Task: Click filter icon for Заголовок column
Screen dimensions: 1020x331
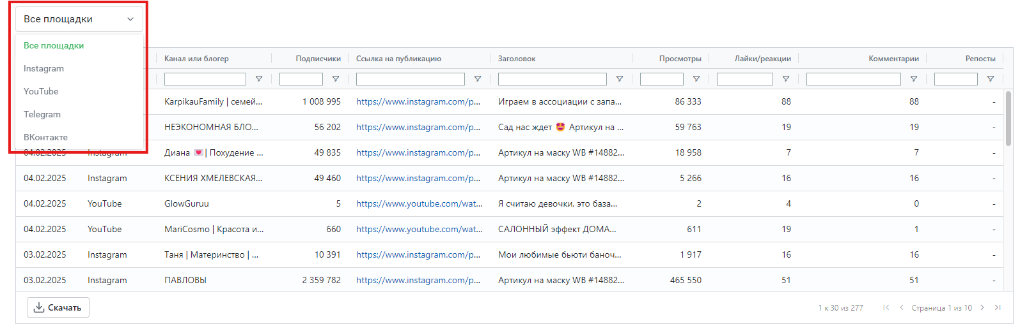Action: tap(619, 79)
